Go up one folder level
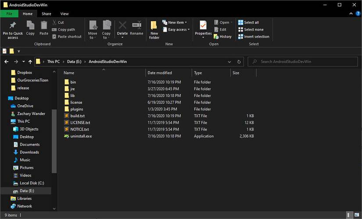The width and height of the screenshot is (362, 219). pos(30,62)
